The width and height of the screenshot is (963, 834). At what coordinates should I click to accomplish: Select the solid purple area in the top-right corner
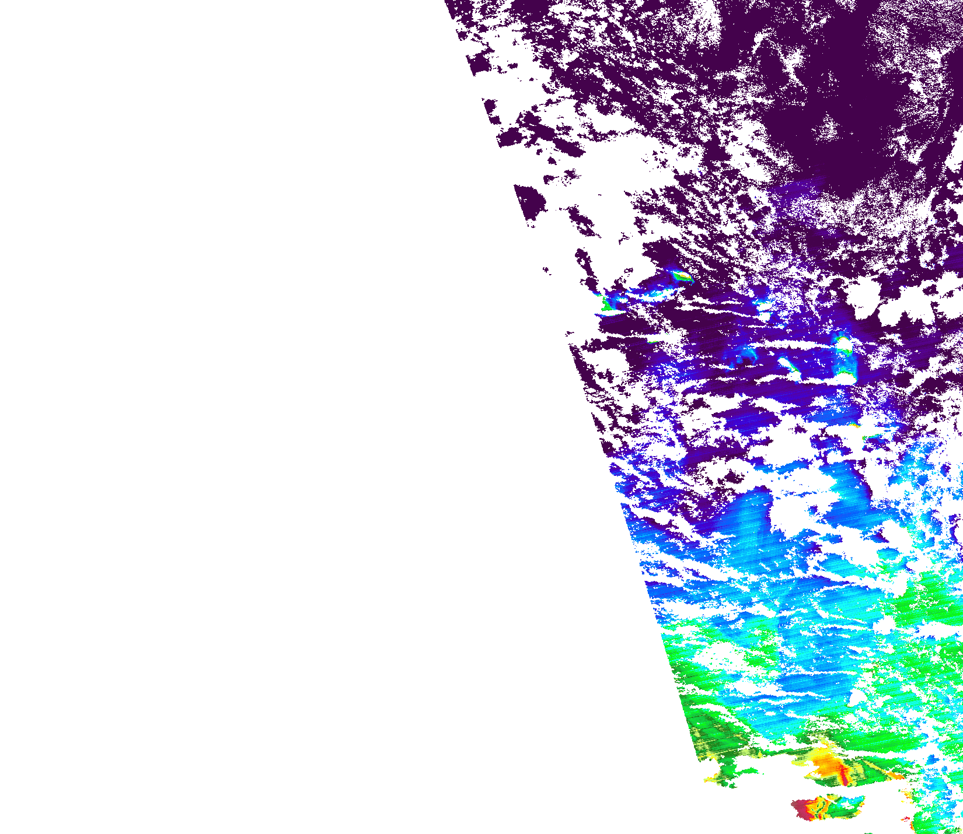910,17
